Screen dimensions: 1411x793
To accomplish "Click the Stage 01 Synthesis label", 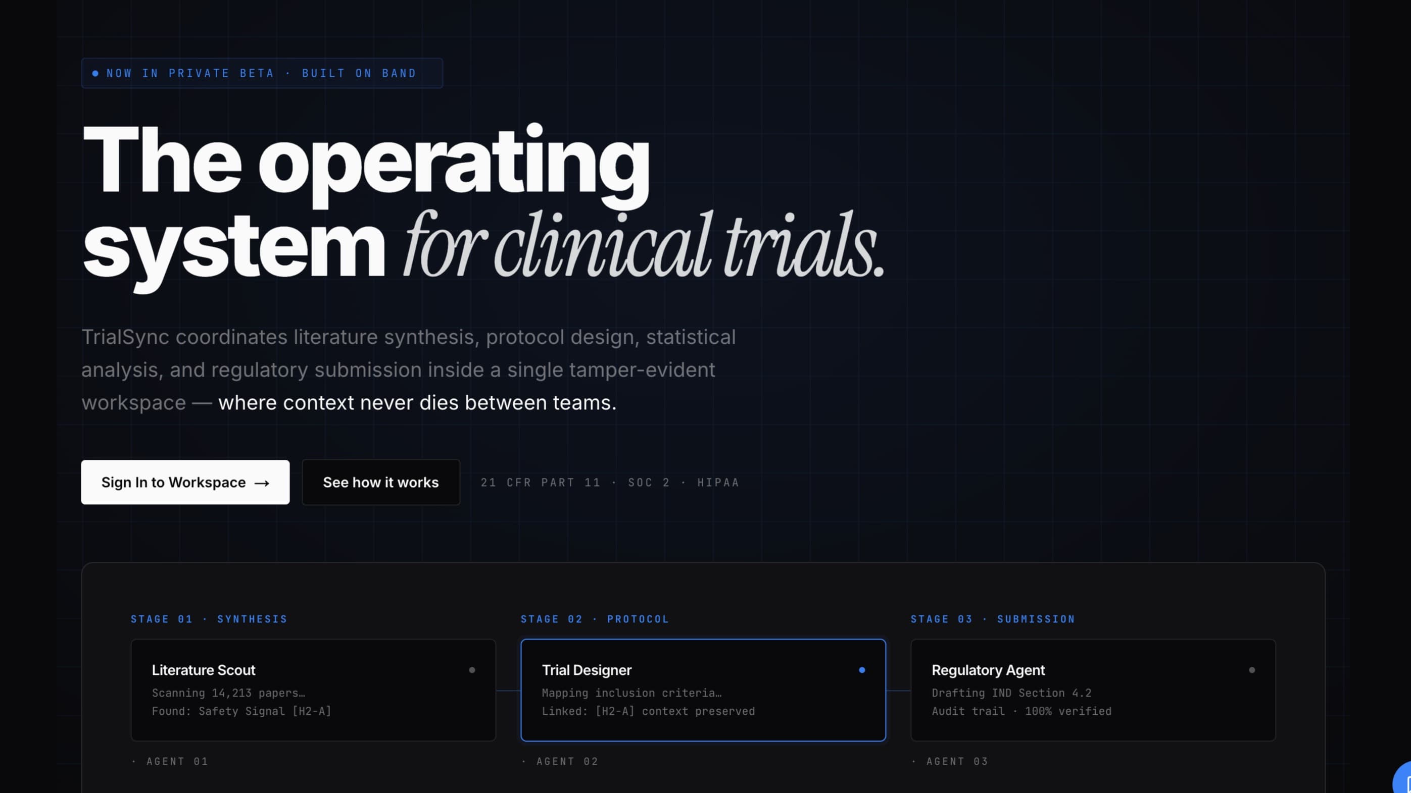I will (209, 619).
